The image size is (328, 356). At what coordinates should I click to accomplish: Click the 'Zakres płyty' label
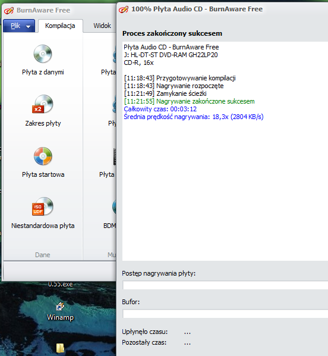(x=43, y=123)
